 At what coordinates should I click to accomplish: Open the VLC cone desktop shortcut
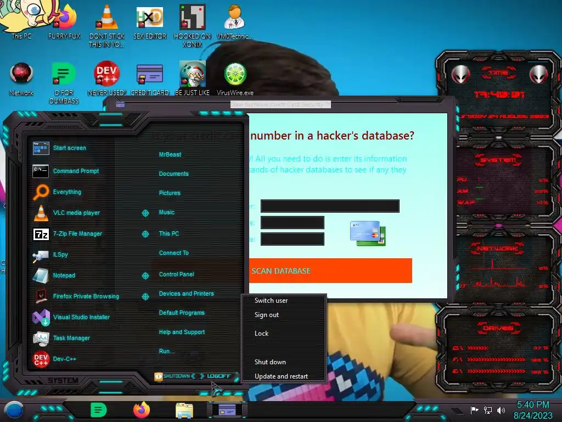(x=107, y=25)
